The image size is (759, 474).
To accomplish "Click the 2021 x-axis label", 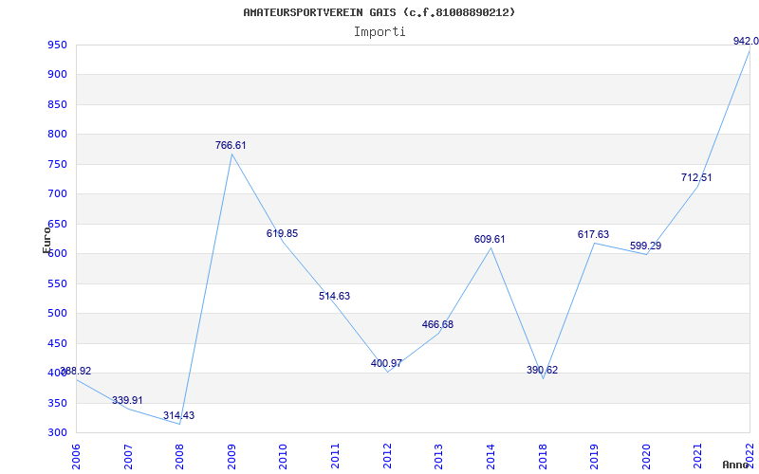I will point(698,457).
